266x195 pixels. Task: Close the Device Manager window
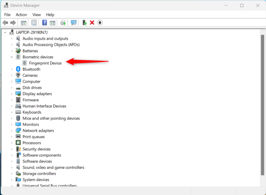point(258,5)
